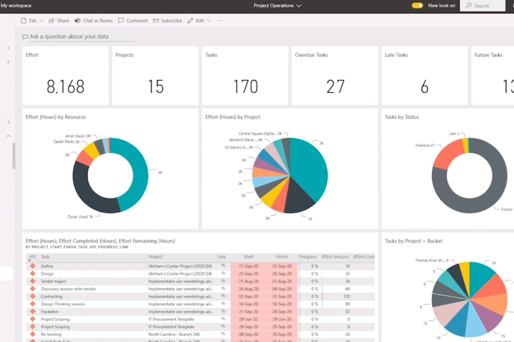Click the Share button label
Image resolution: width=514 pixels, height=342 pixels.
[63, 21]
